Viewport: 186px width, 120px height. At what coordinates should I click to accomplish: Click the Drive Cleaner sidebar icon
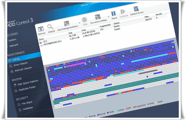(11, 66)
